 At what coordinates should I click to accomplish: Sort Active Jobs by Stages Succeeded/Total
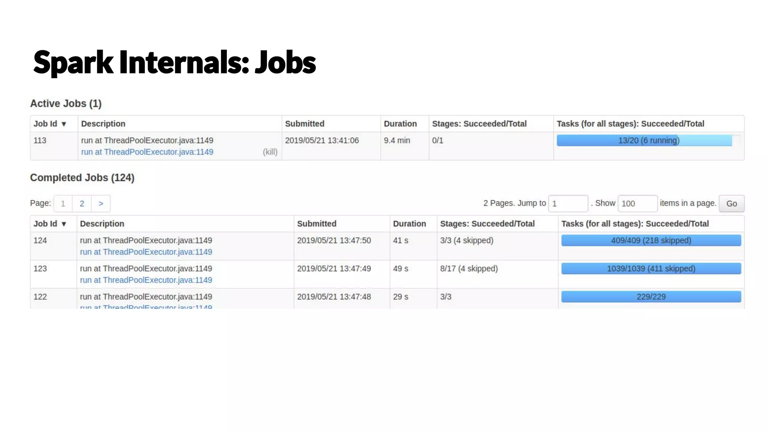(479, 124)
